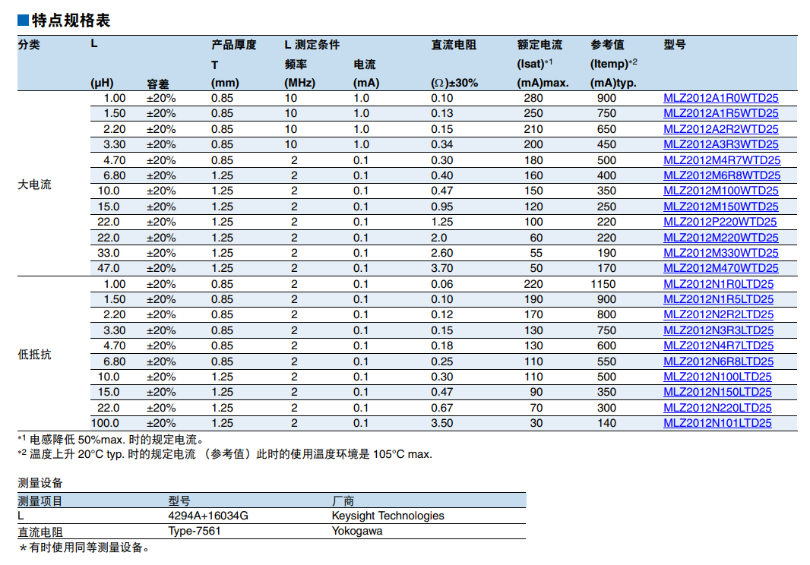Screen dimensions: 810x565
Task: Select the 280 rated current value
Action: [x=533, y=98]
